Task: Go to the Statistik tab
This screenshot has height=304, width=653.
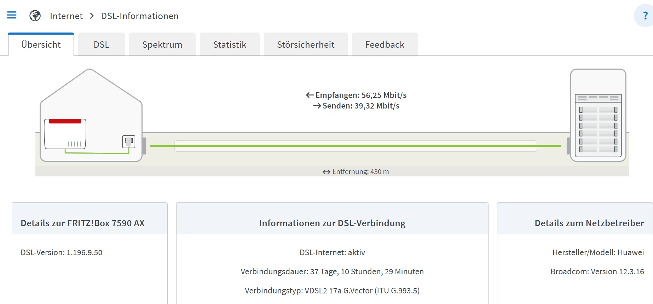Action: (230, 45)
